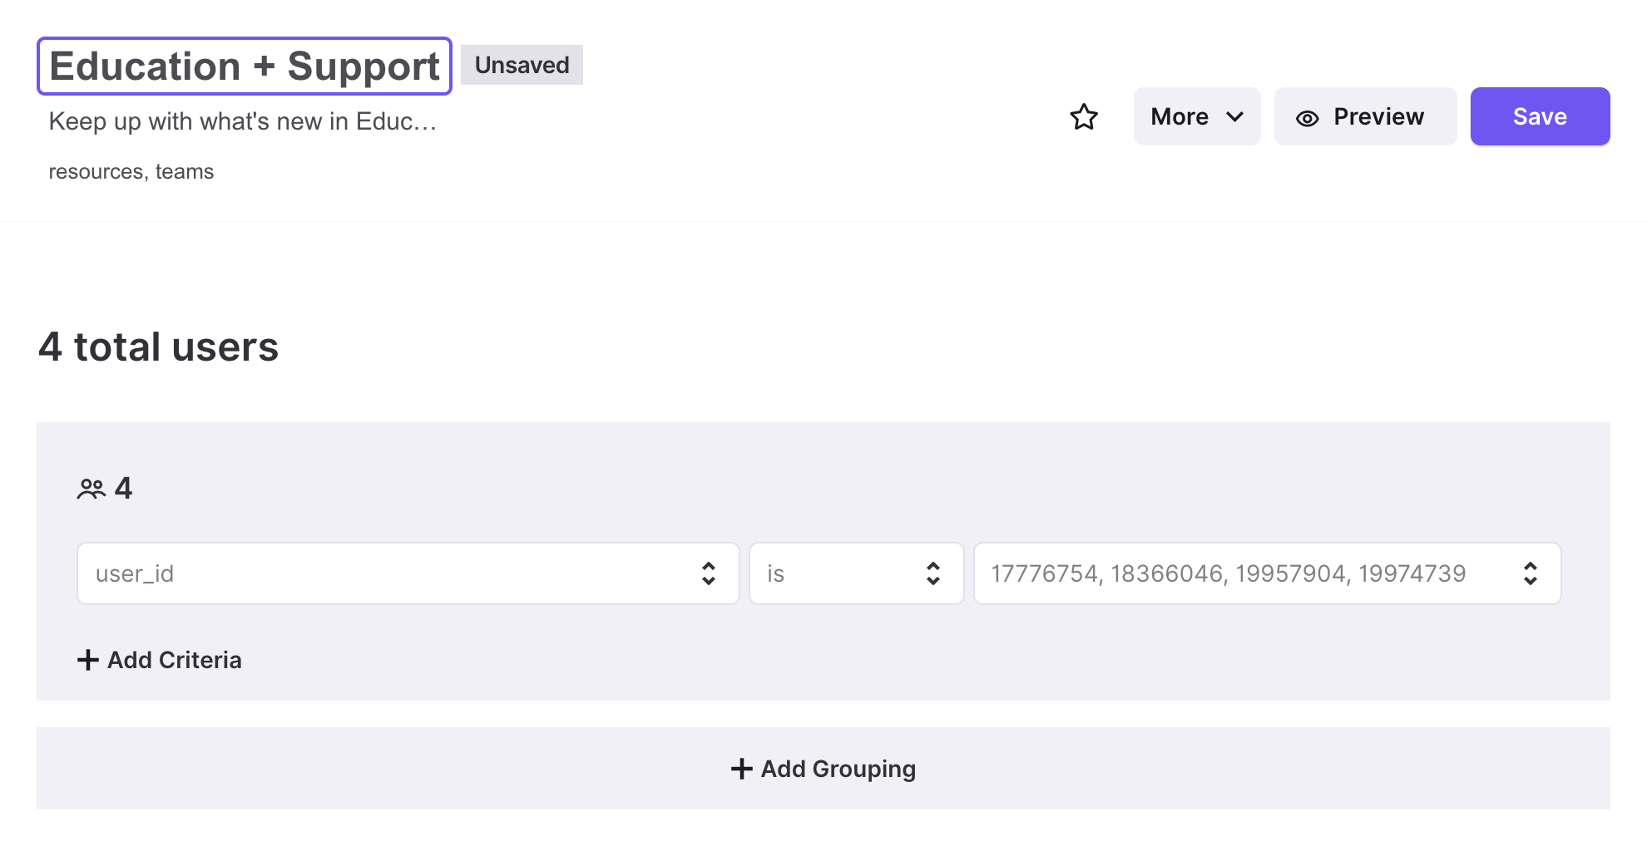Click the up-down arrows in the ID values field
Screen dimensions: 1647x846
1530,573
